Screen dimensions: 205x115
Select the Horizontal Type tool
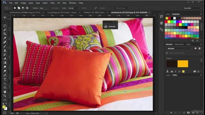(5, 79)
